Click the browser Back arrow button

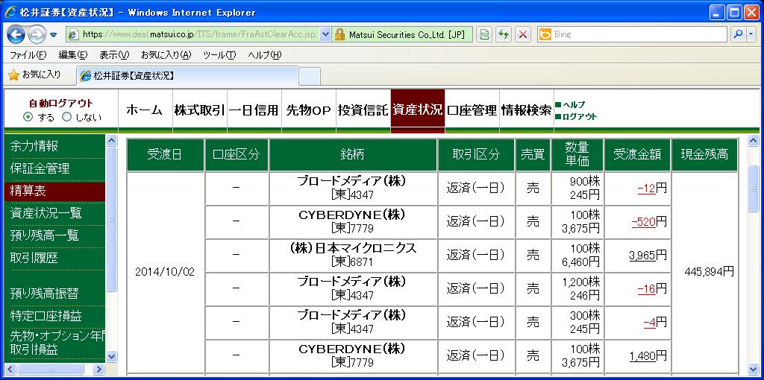16,34
